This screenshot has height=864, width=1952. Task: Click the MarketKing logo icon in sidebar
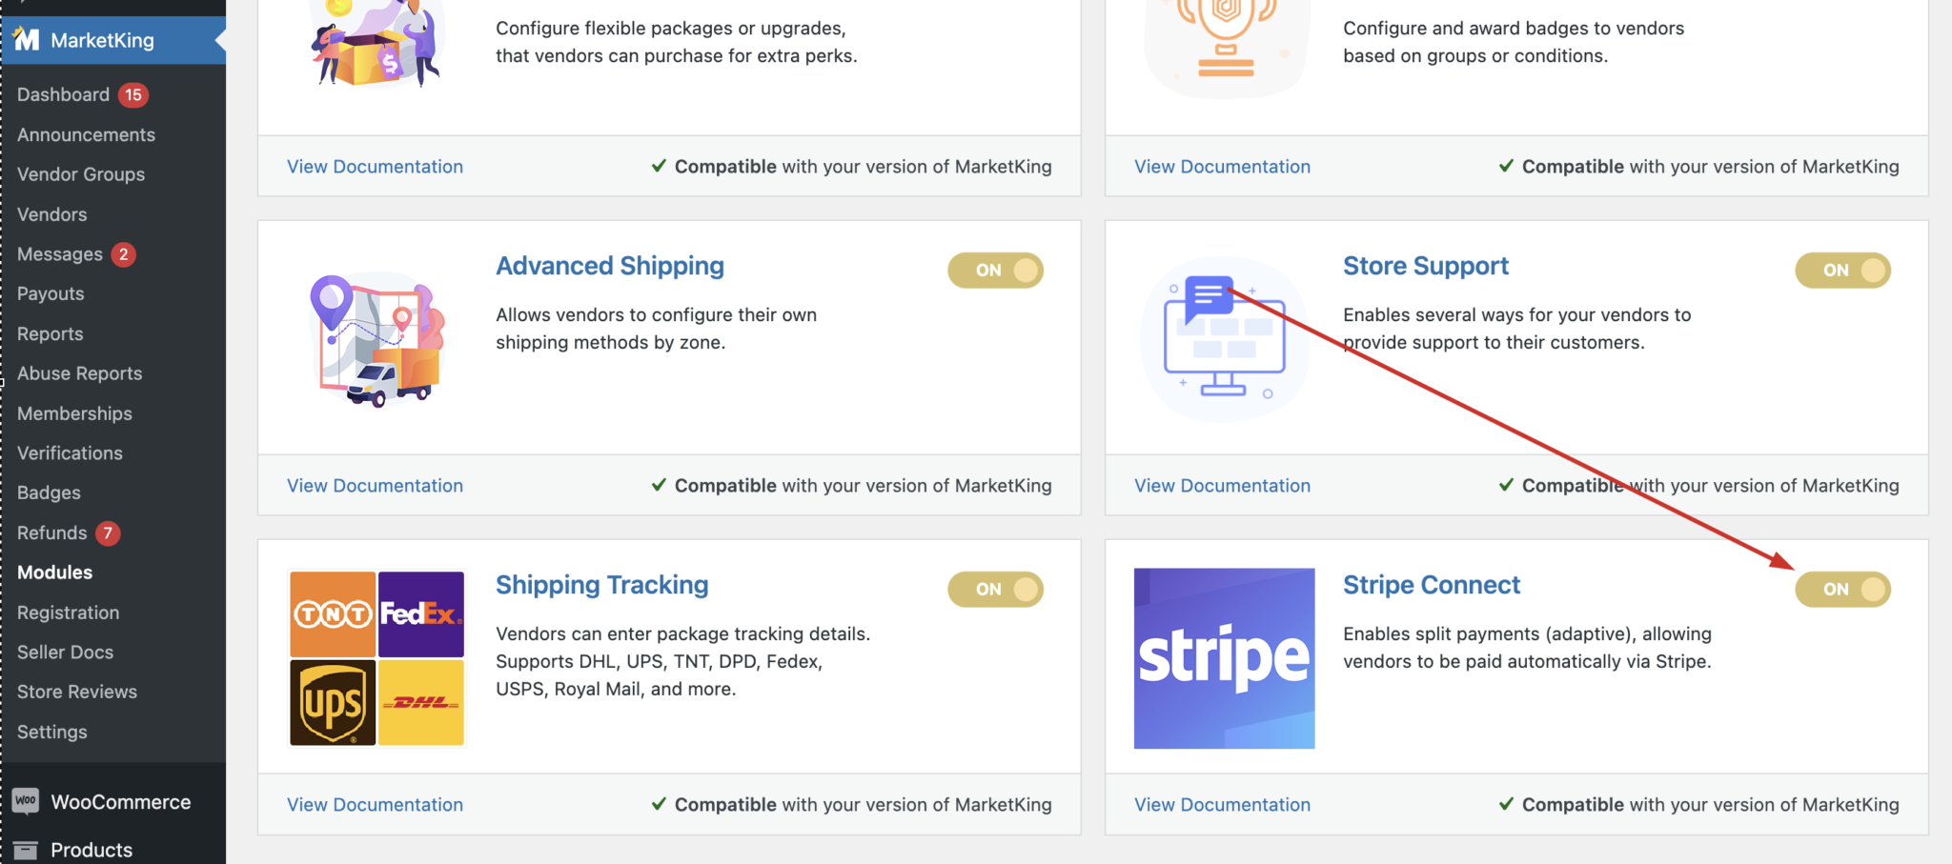tap(26, 40)
